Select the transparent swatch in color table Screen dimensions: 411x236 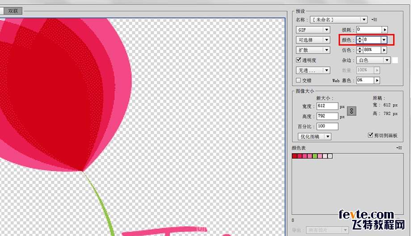[x=330, y=156]
